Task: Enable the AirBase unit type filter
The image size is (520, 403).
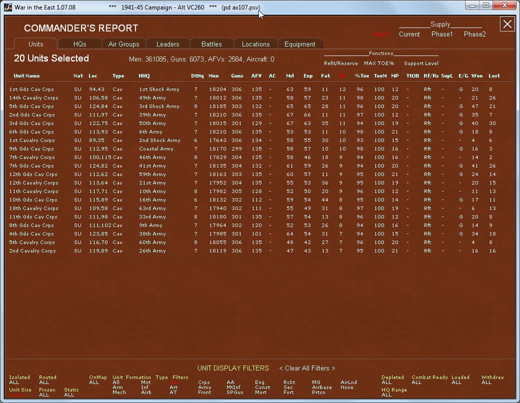Action: (x=321, y=387)
